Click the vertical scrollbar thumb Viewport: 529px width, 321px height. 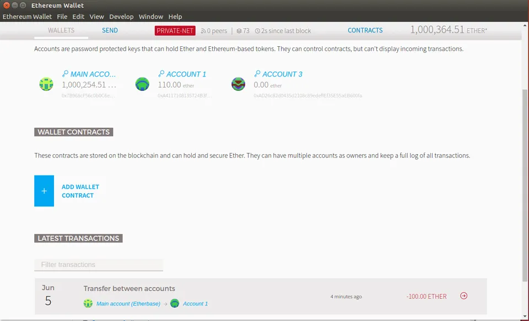(525, 186)
